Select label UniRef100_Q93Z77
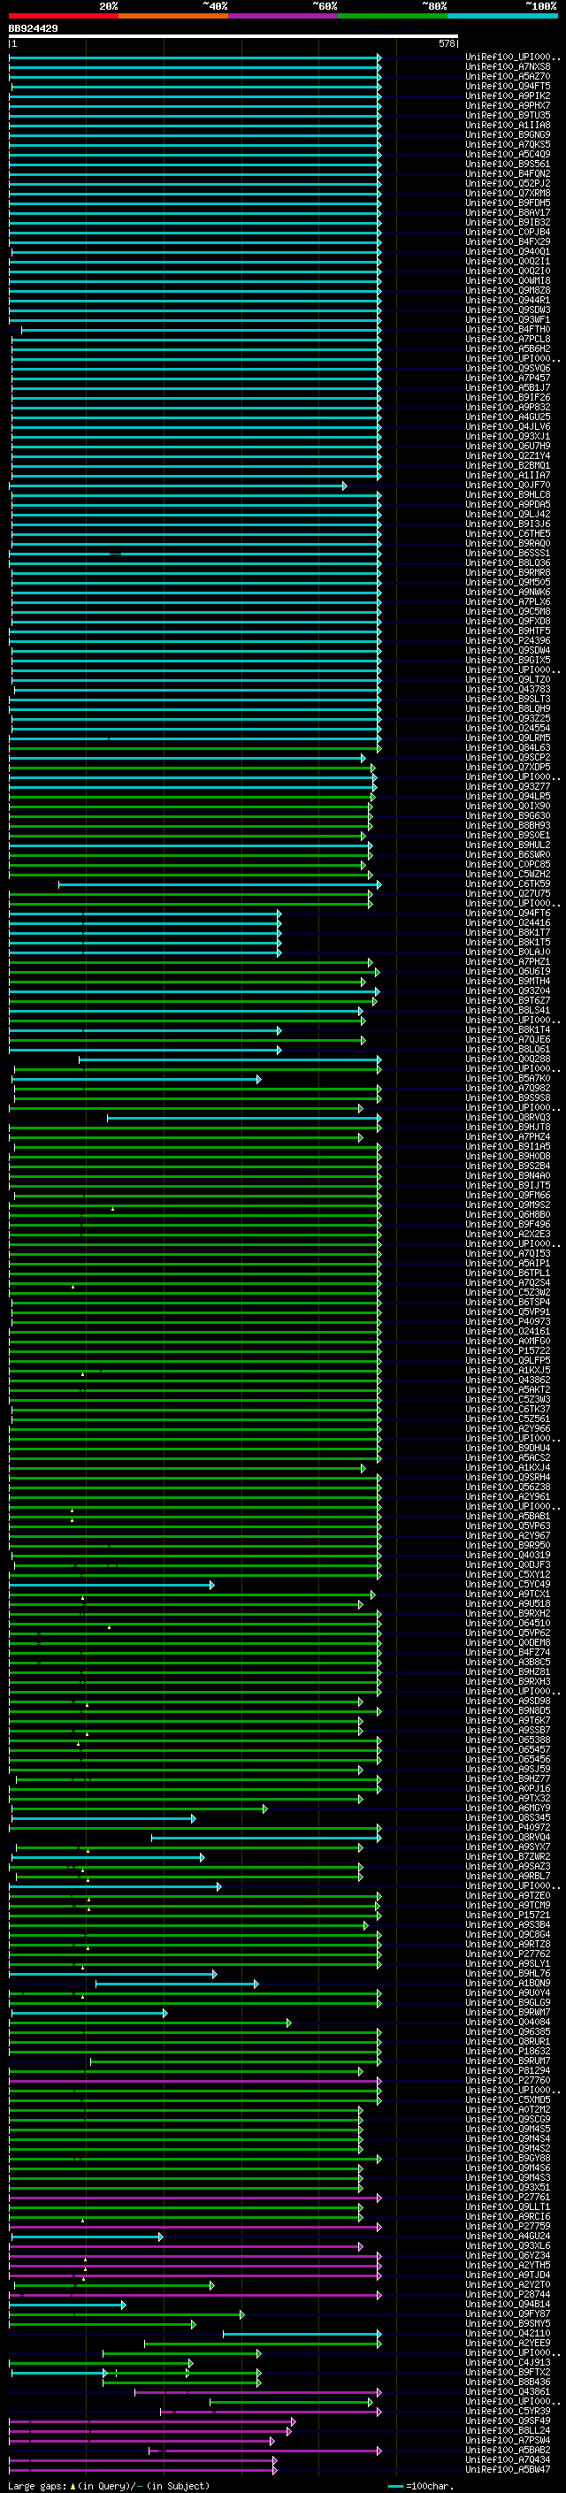The image size is (566, 2493). [508, 787]
